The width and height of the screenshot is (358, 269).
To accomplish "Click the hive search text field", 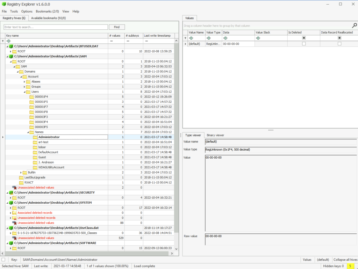I will (x=56, y=27).
